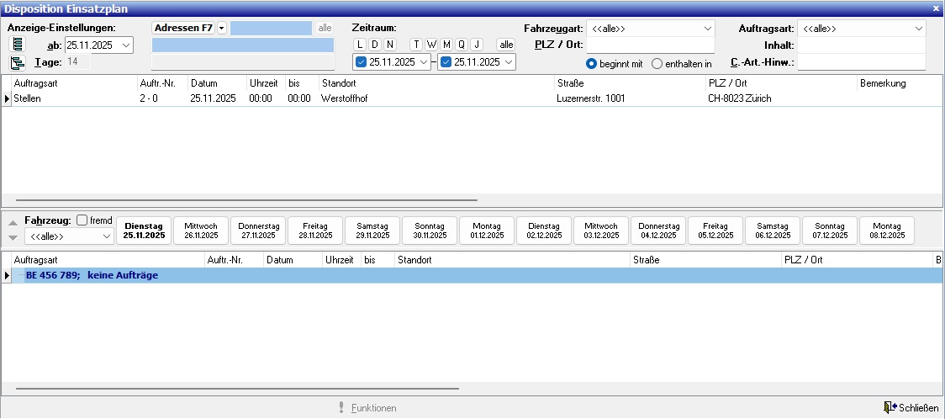Select the 'enthalten in' radio option
The height and width of the screenshot is (419, 945).
(657, 64)
